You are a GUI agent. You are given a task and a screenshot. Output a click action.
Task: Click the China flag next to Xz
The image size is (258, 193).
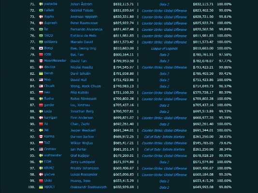pos(41,124)
